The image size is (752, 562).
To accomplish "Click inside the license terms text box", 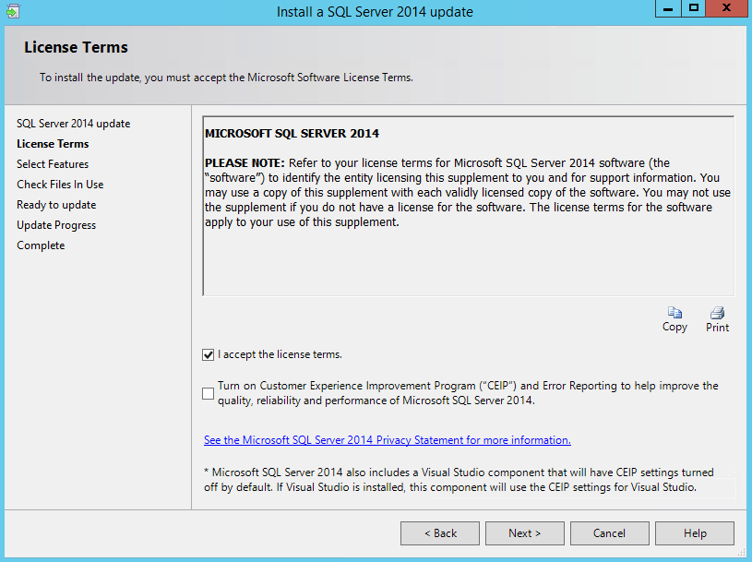I will point(468,258).
